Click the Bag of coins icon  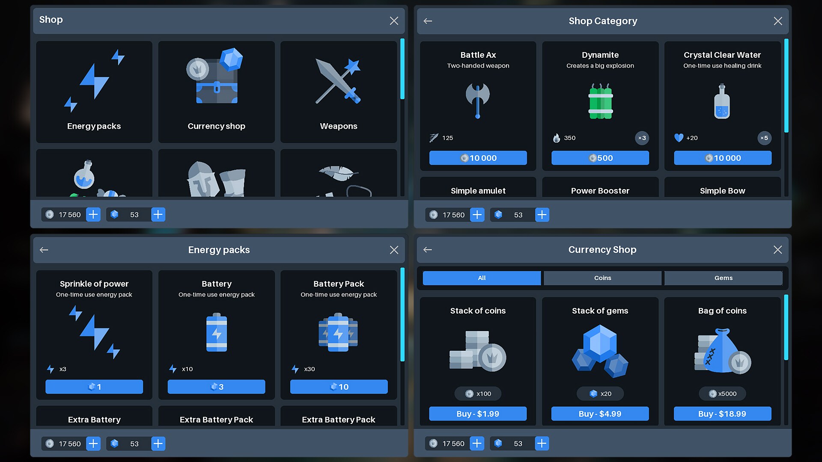pyautogui.click(x=723, y=351)
